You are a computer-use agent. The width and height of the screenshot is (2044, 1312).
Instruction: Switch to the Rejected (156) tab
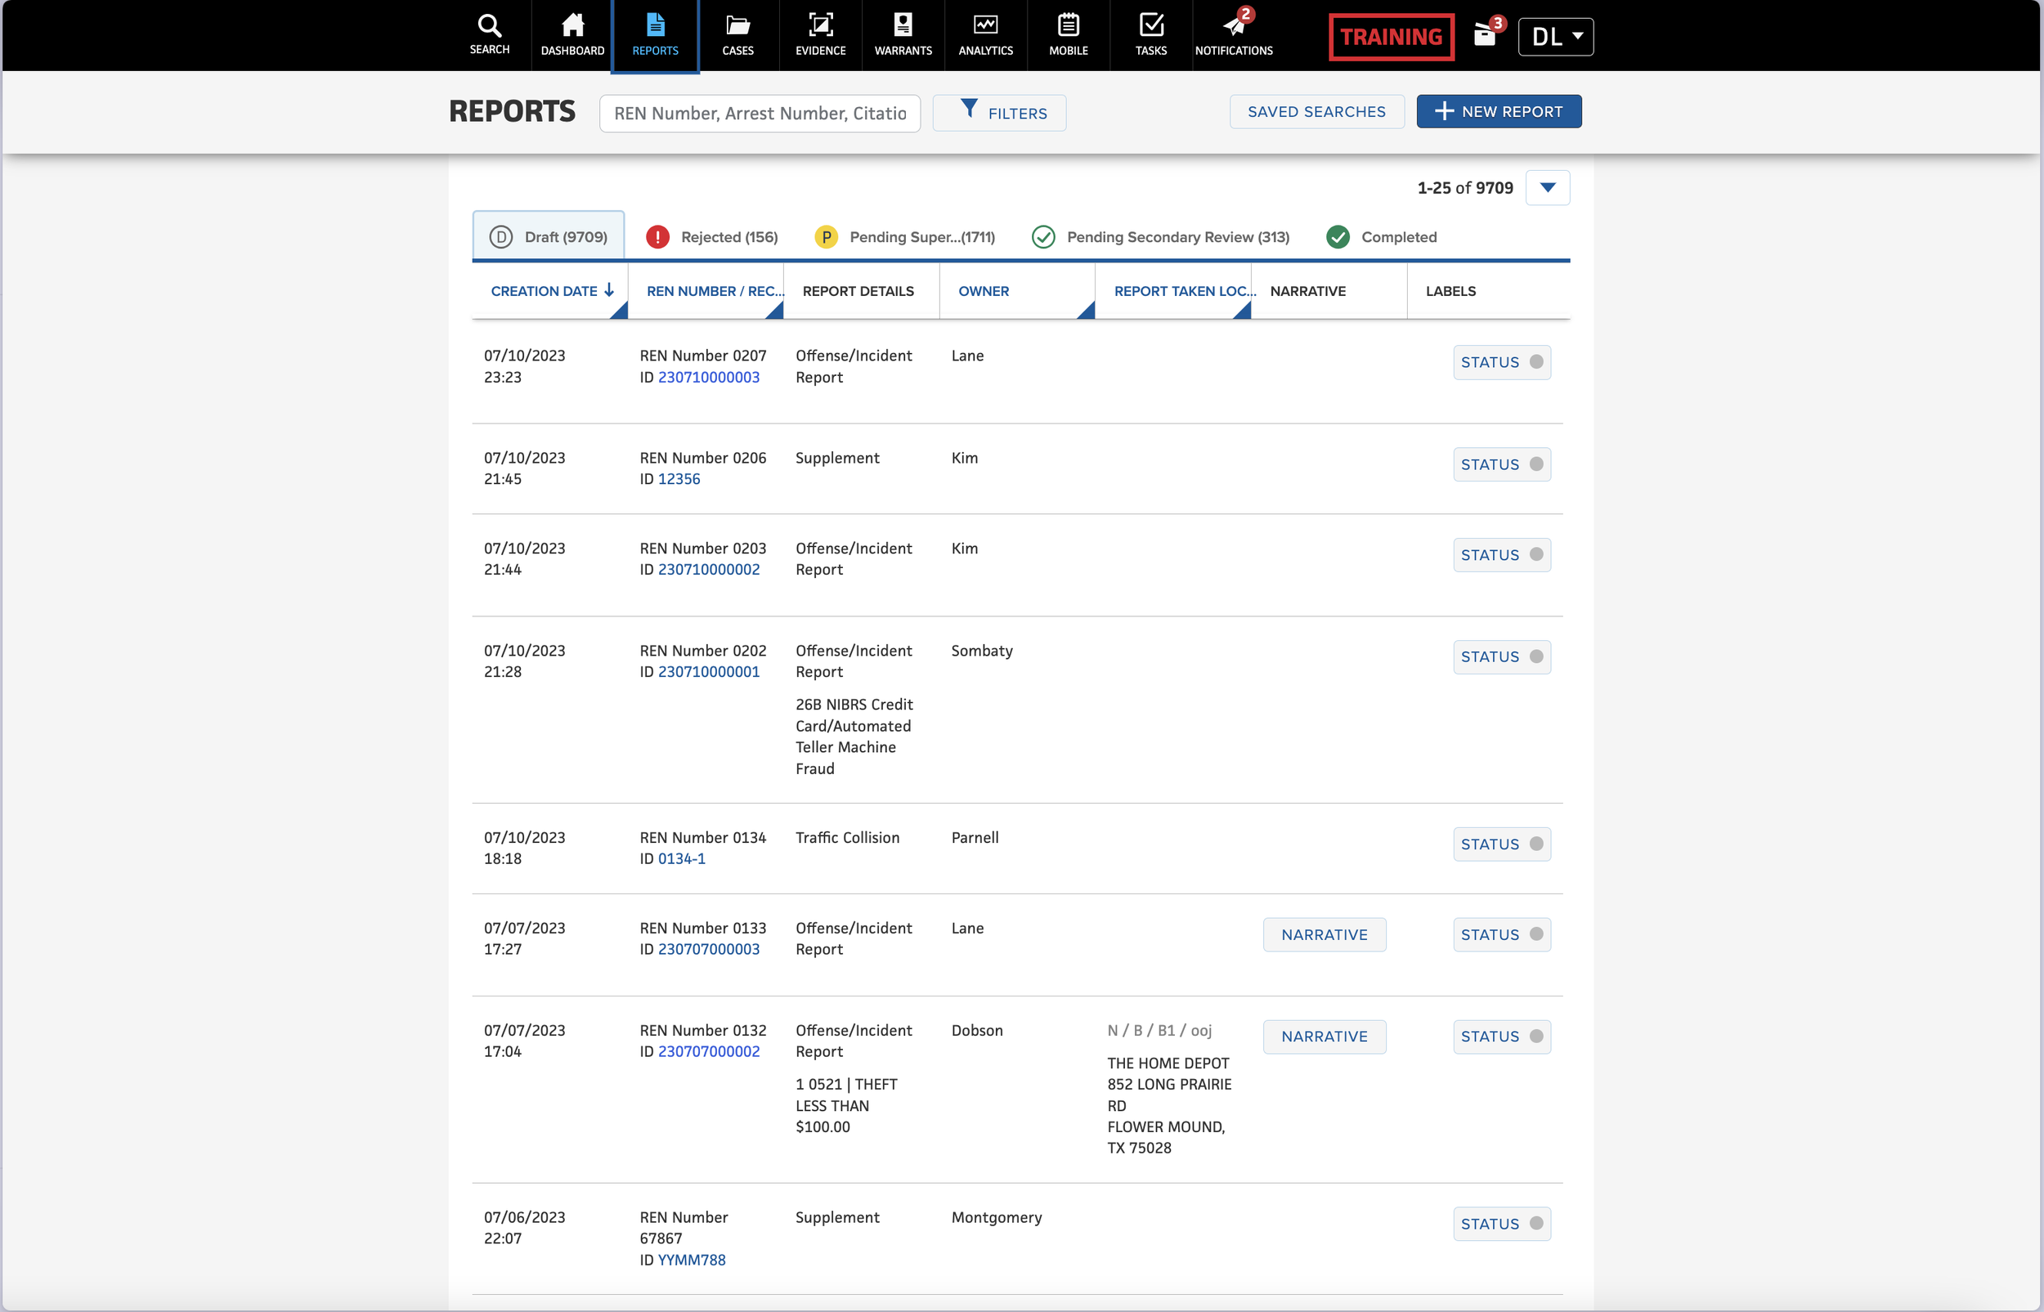click(711, 237)
